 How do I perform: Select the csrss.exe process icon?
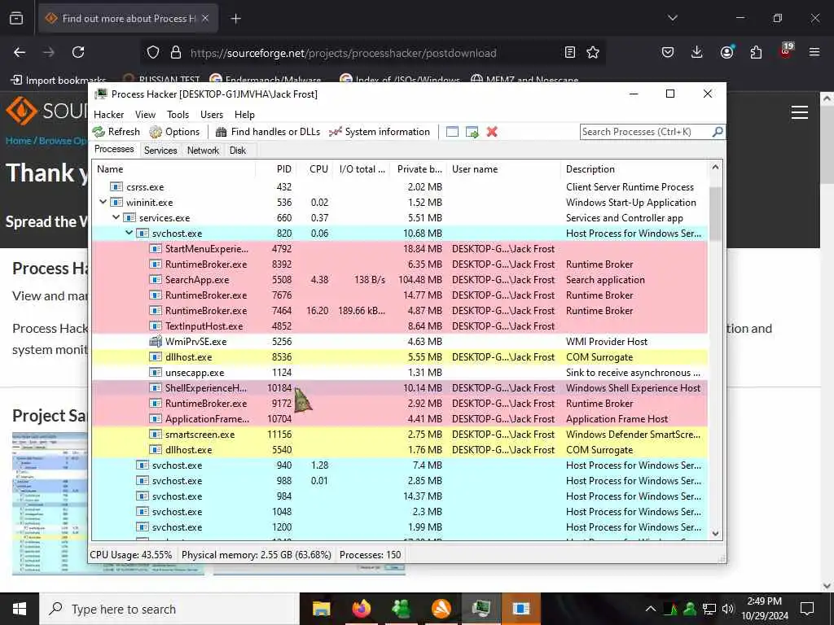(x=116, y=186)
